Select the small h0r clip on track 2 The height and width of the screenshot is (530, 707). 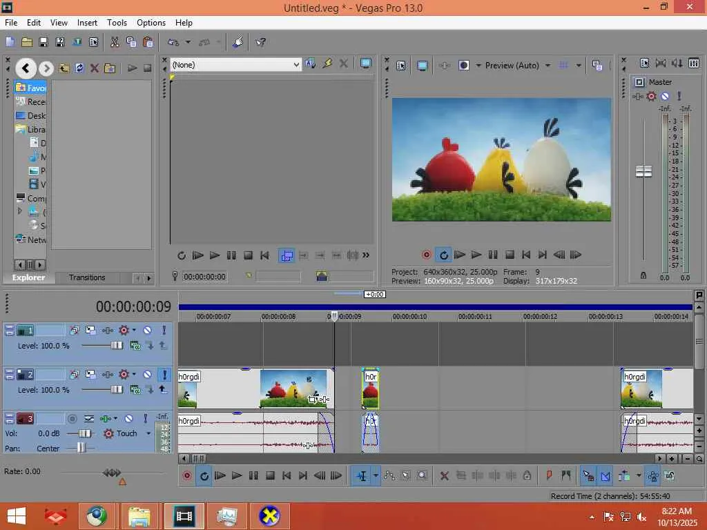point(370,391)
